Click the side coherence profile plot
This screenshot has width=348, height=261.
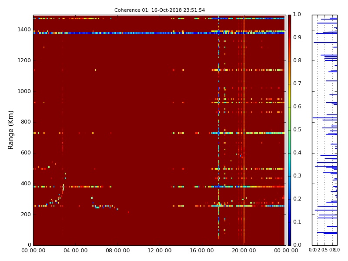pyautogui.click(x=325, y=130)
